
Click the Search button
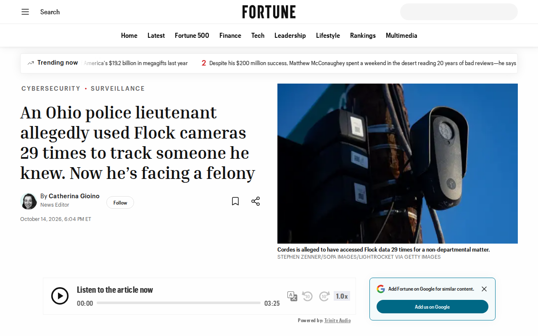50,12
